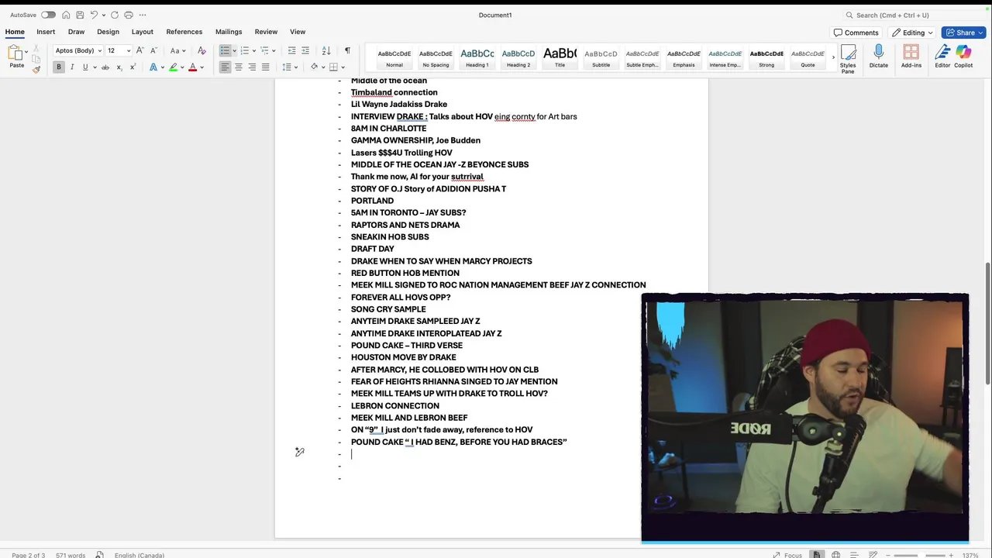The width and height of the screenshot is (992, 558).
Task: Expand the undo history dropdown arrow
Action: pos(104,15)
